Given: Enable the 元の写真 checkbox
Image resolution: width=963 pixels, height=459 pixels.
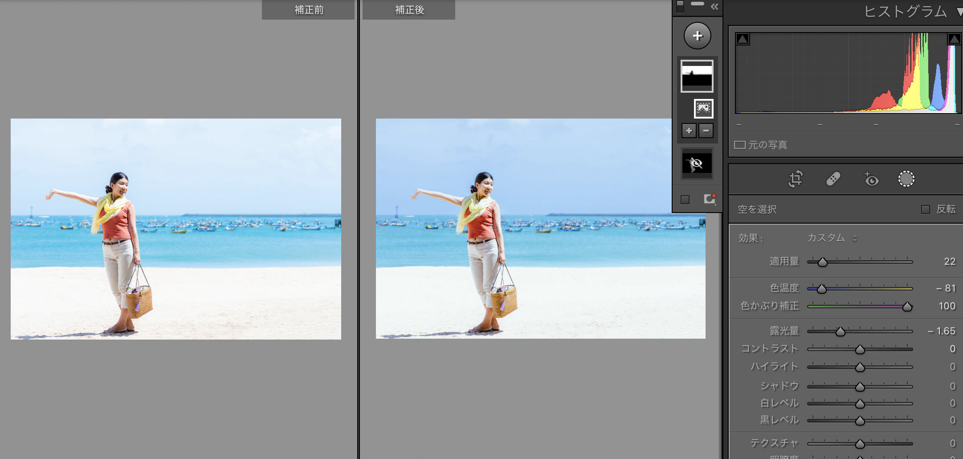Looking at the screenshot, I should point(740,145).
